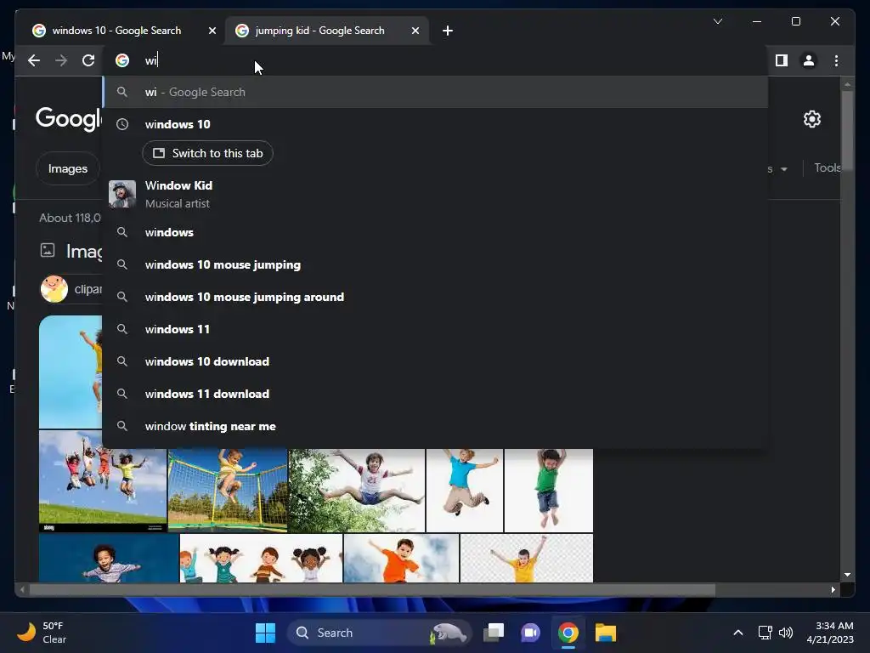
Task: Choose the 'windows 11' suggestion
Action: click(436, 329)
